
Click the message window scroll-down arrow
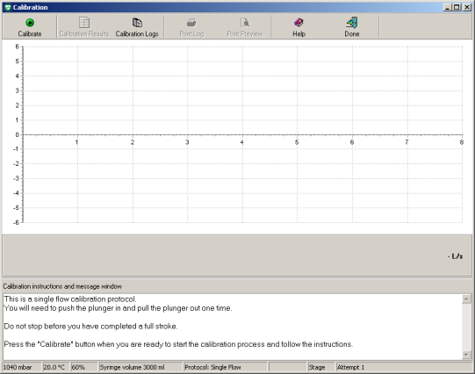click(466, 355)
